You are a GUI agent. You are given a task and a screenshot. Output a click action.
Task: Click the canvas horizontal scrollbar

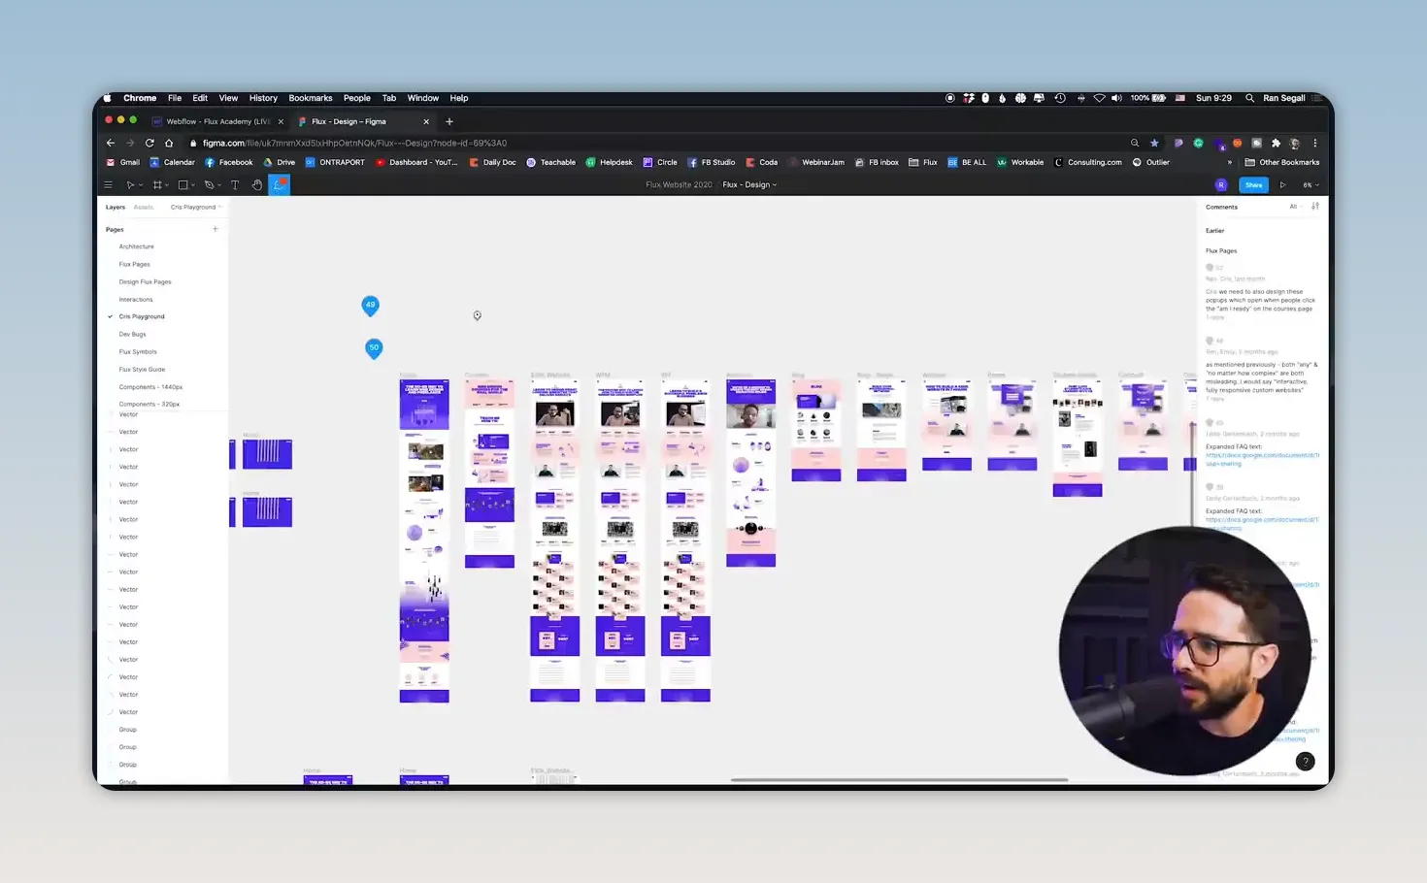(x=899, y=779)
